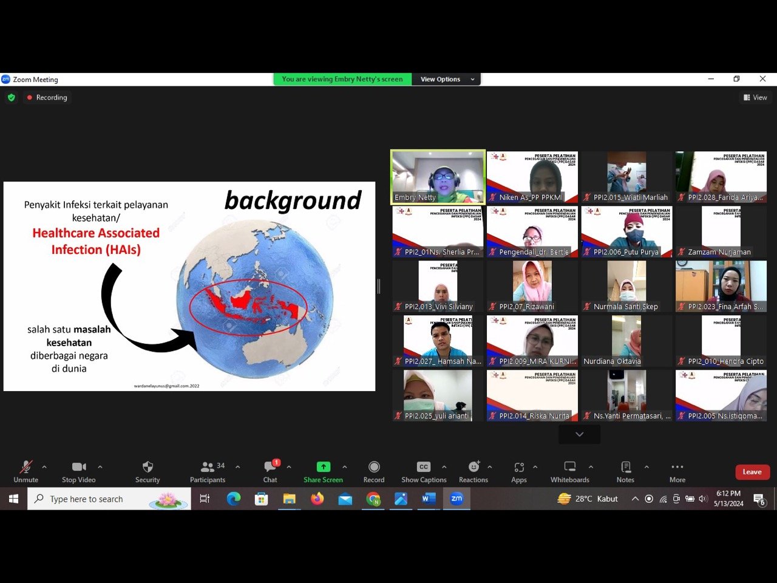This screenshot has width=777, height=583.
Task: Click the Windows taskbar search box
Action: tap(109, 499)
